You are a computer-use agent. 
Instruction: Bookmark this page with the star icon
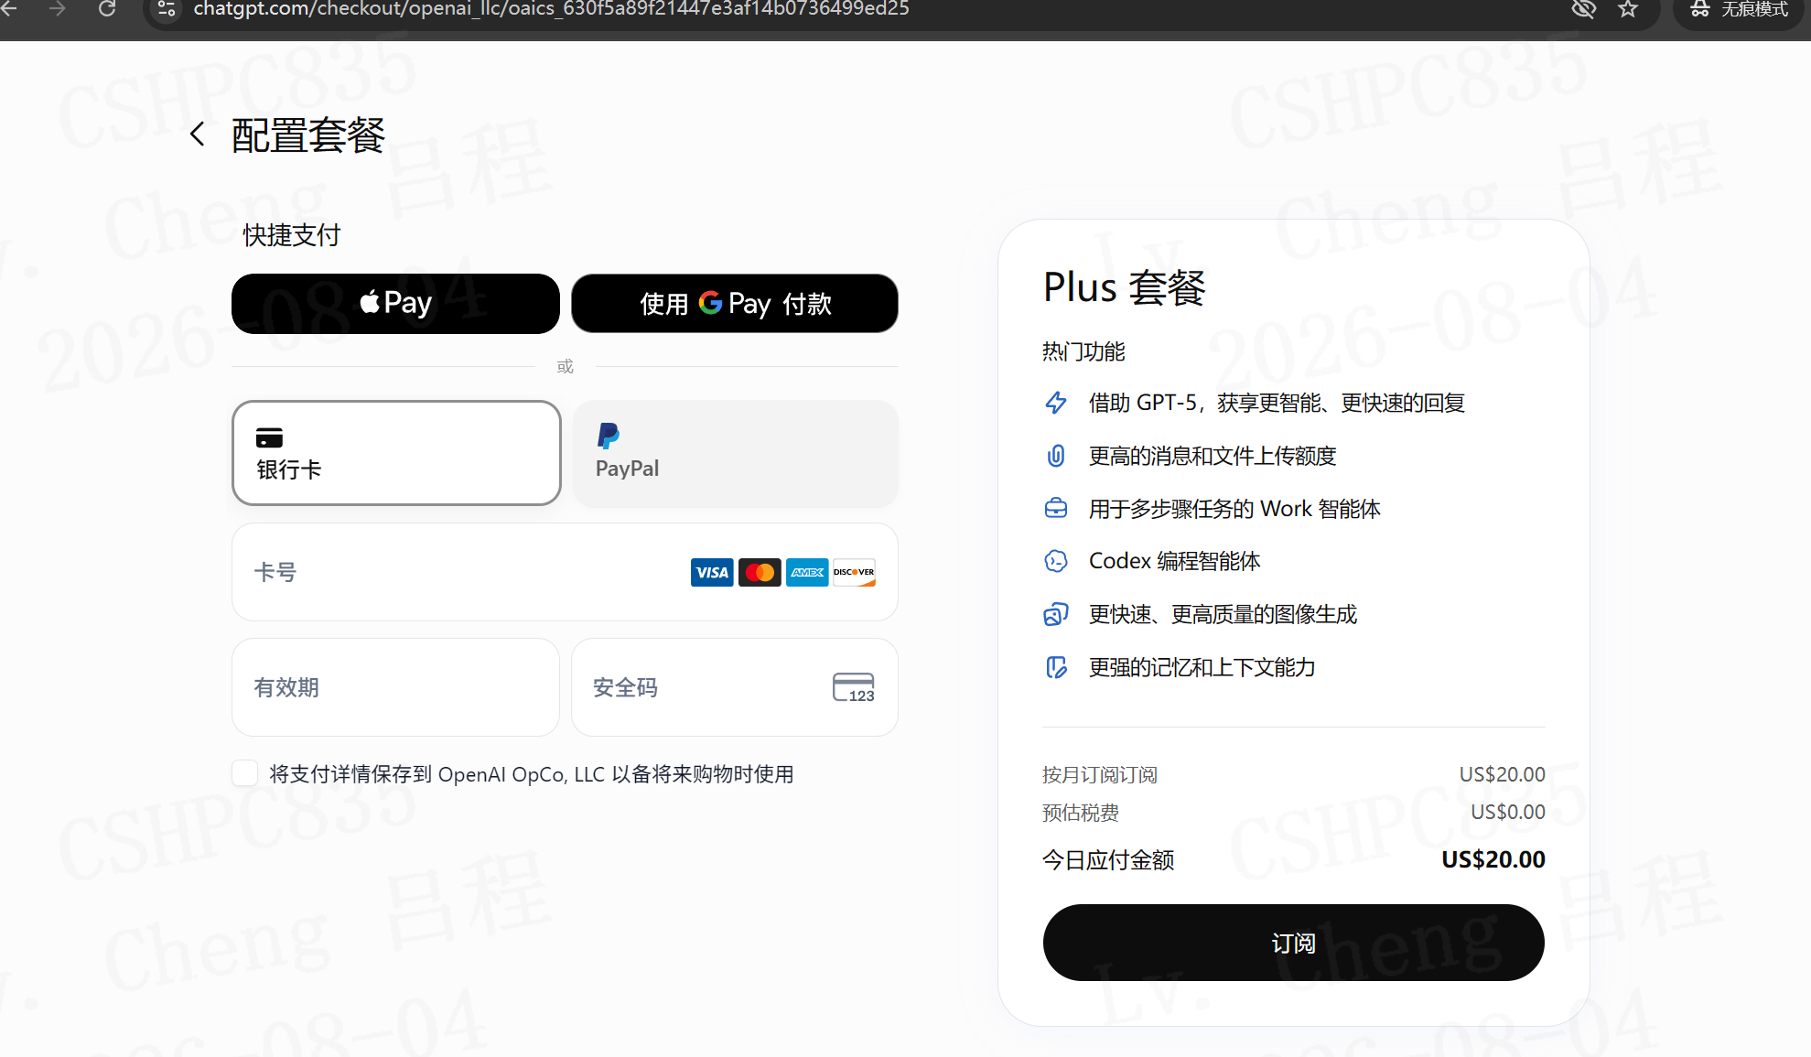(x=1628, y=9)
